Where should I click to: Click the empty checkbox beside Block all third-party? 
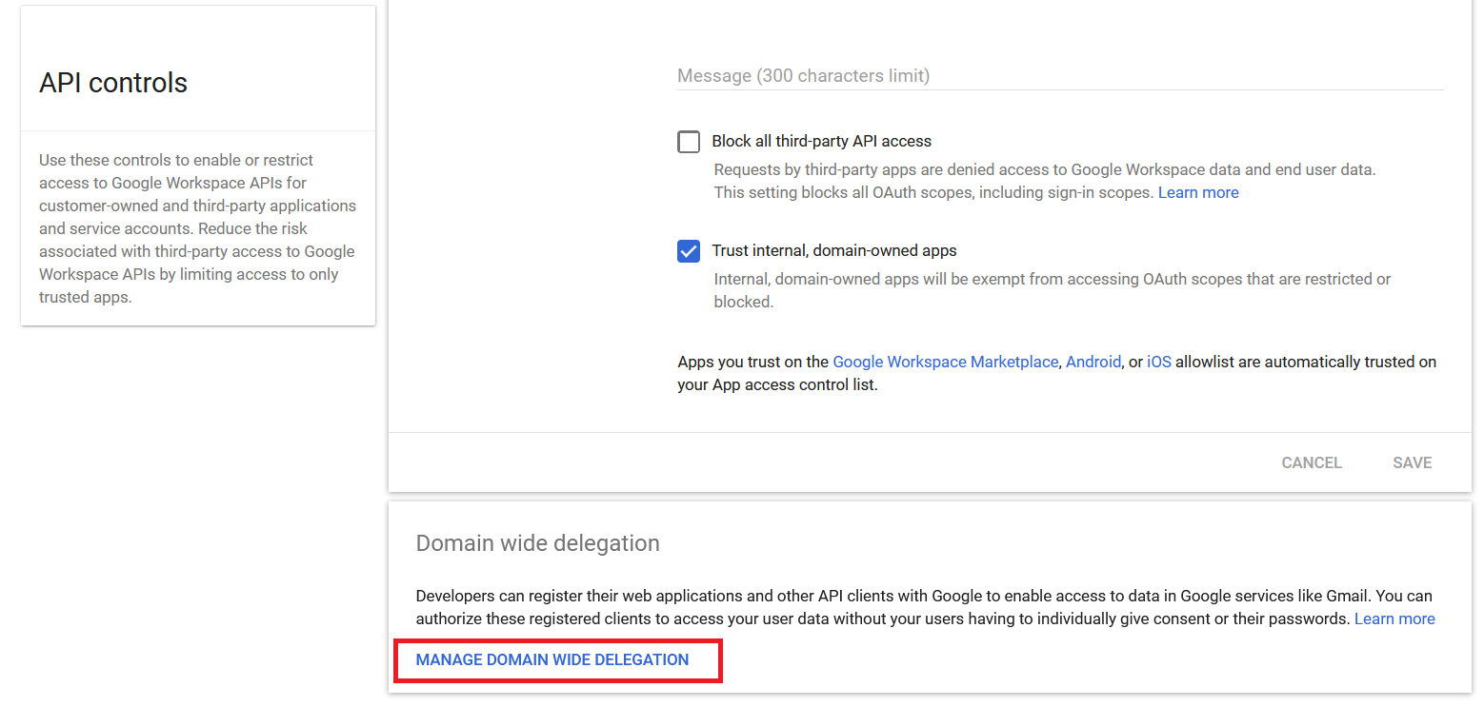pos(689,141)
